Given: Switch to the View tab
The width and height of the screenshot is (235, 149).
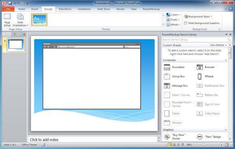Looking at the screenshot, I should pyautogui.click(x=134, y=9).
